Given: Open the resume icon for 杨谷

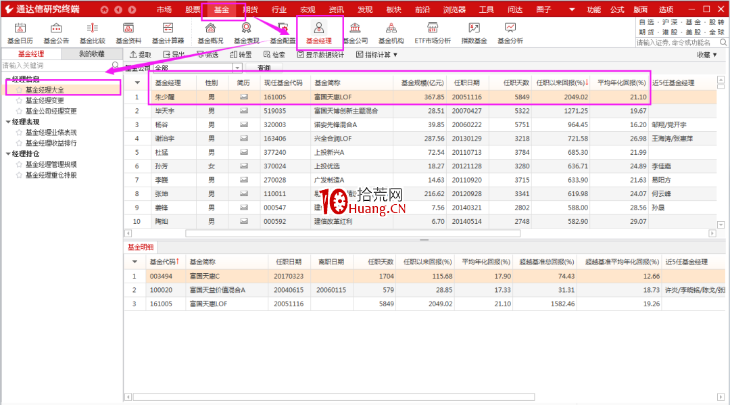Looking at the screenshot, I should tap(243, 125).
